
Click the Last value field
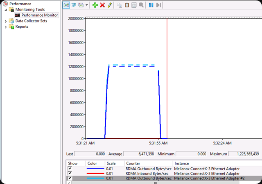click(90, 154)
